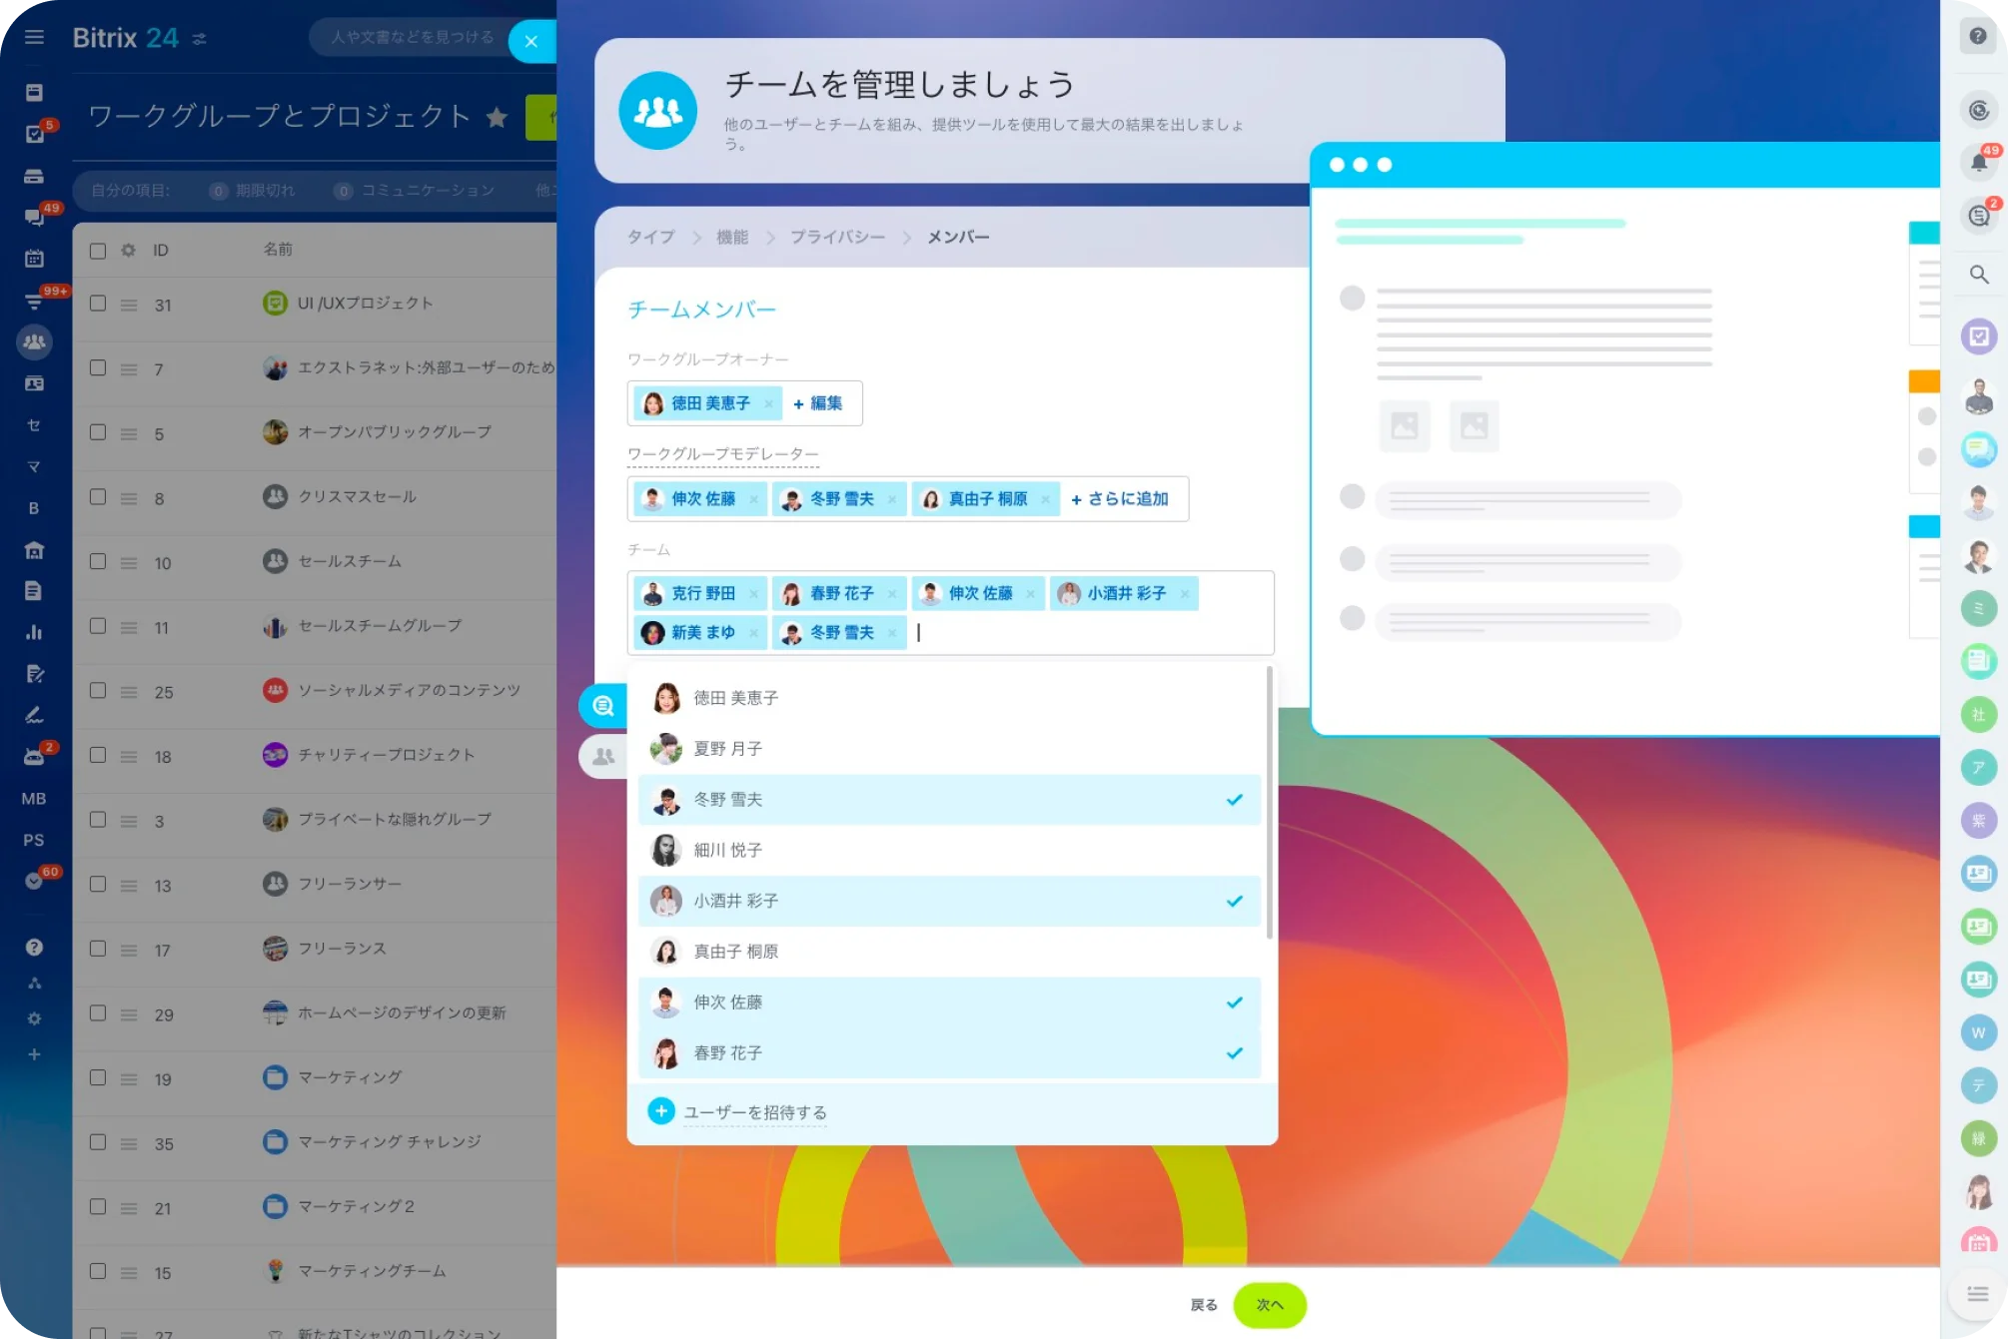
Task: Click + 編集 next to the owner
Action: click(818, 403)
